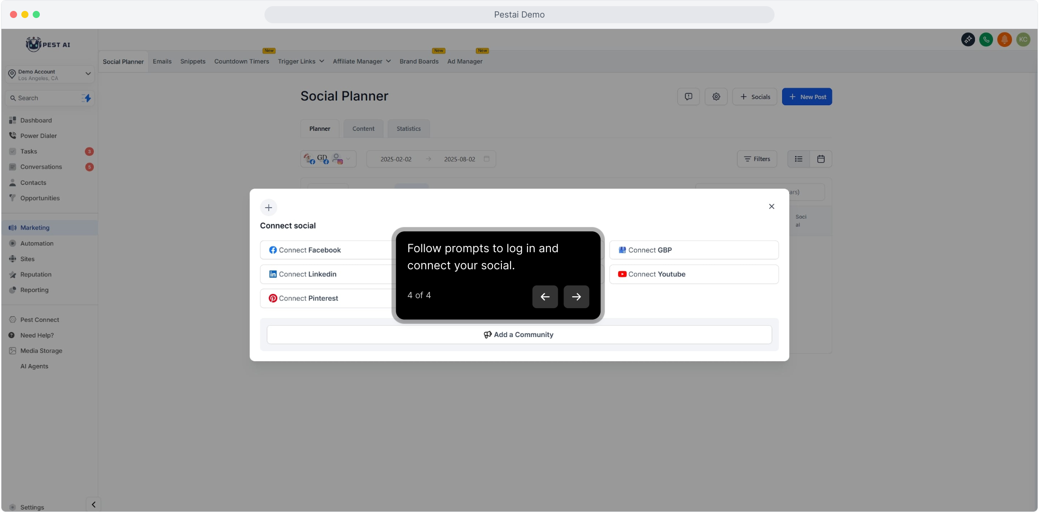This screenshot has height=512, width=1039.
Task: Close the Connect social dialog
Action: coord(772,207)
